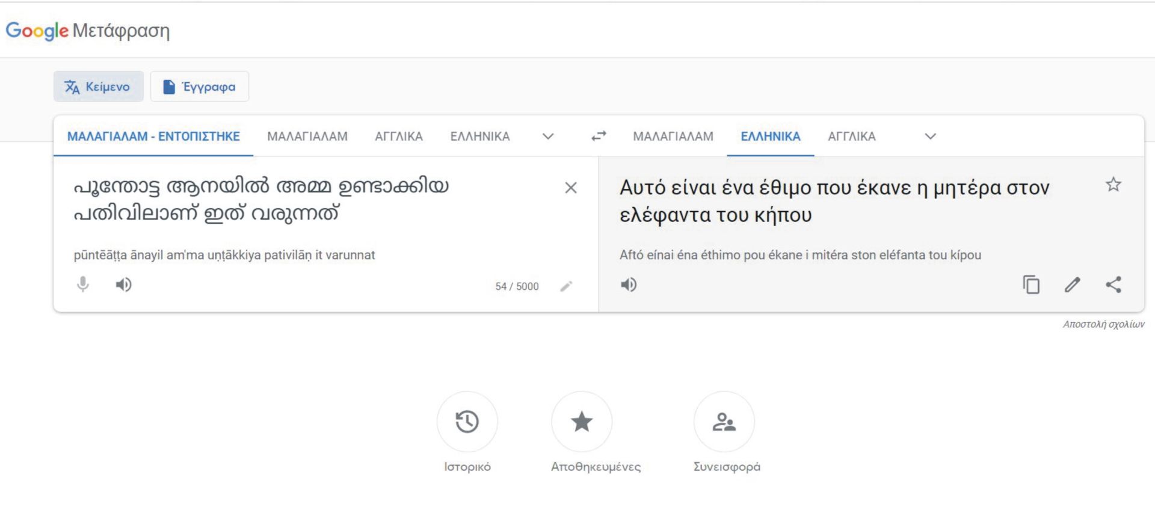Screen dimensions: 1155x507
Task: Listen to the Malayalam source text
Action: tap(123, 284)
